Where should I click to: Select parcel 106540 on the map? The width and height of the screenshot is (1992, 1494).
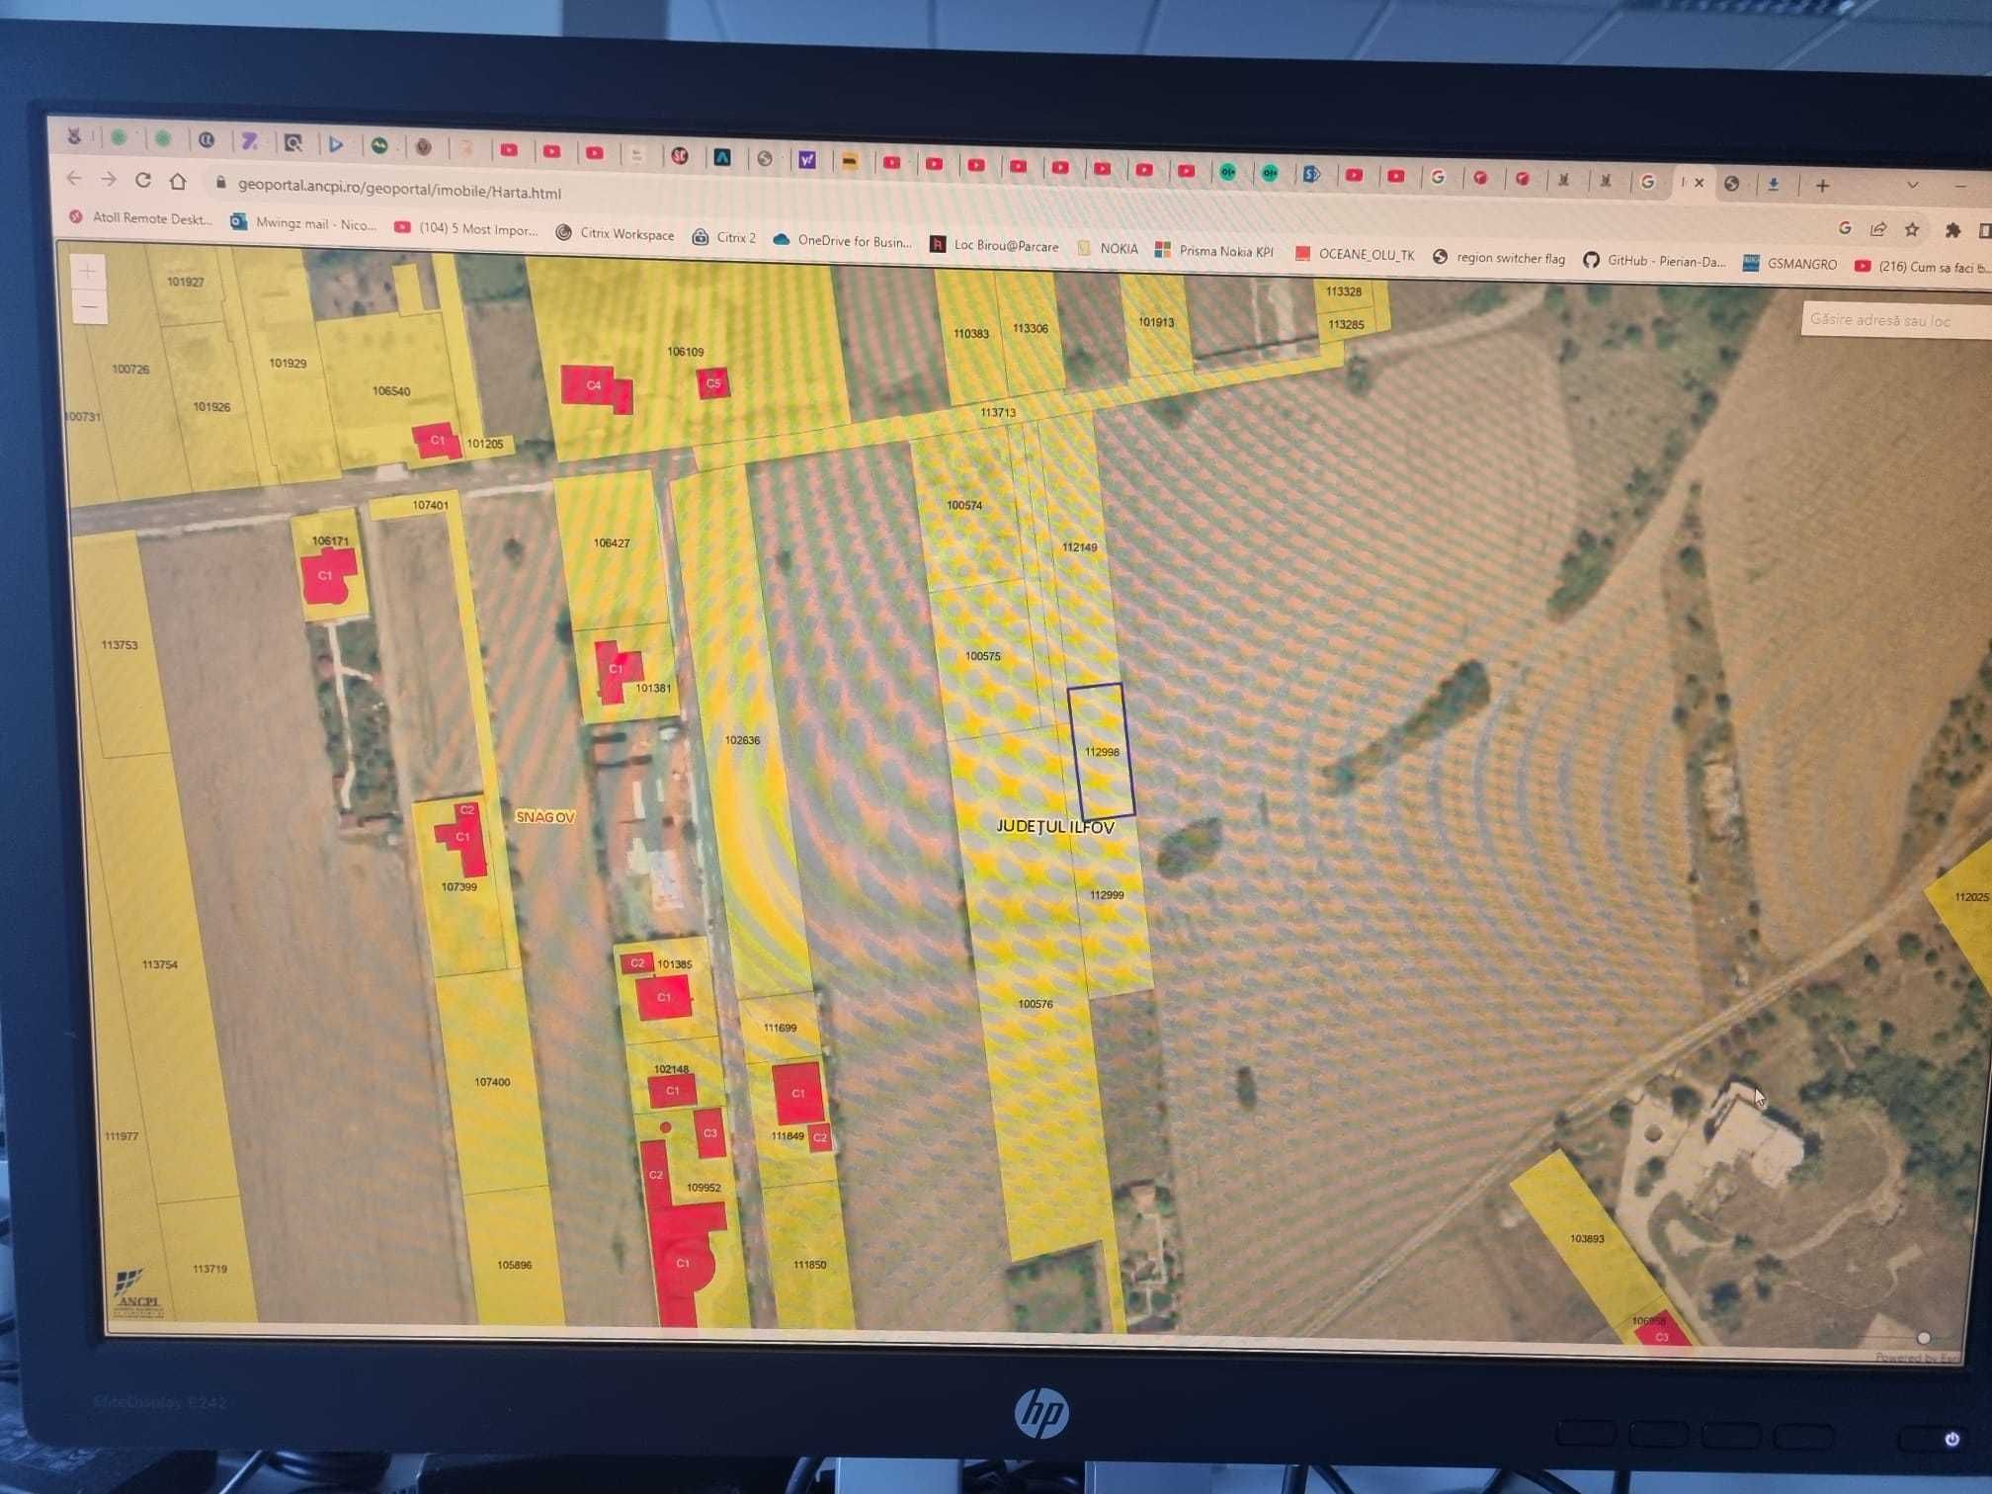coord(391,391)
